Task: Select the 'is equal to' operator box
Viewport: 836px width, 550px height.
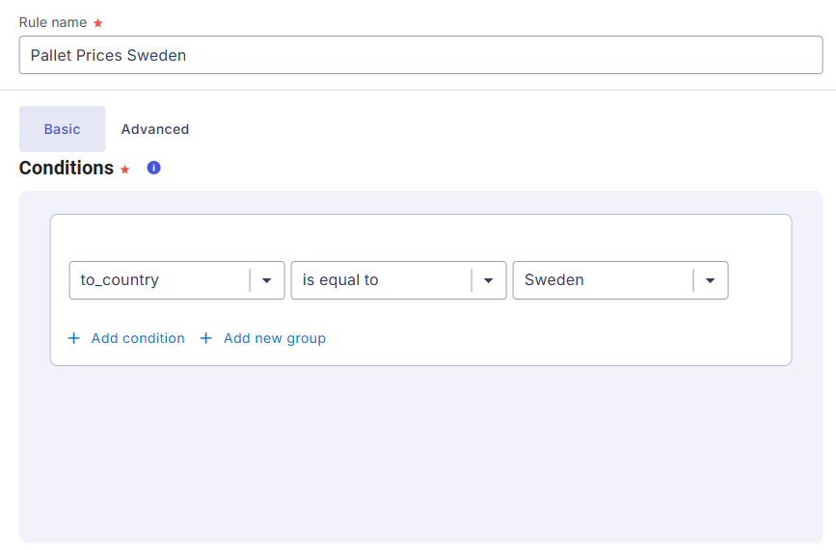Action: tap(399, 280)
